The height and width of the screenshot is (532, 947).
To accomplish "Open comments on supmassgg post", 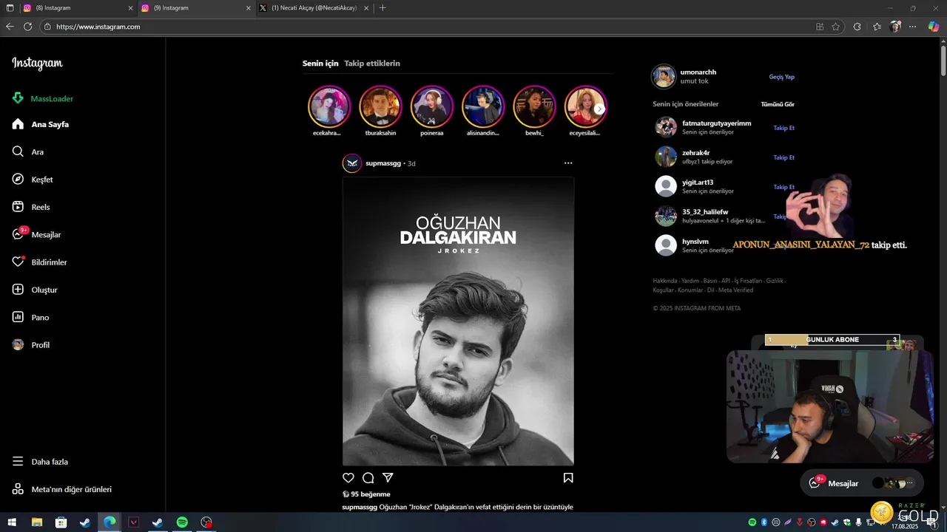I will (x=368, y=478).
